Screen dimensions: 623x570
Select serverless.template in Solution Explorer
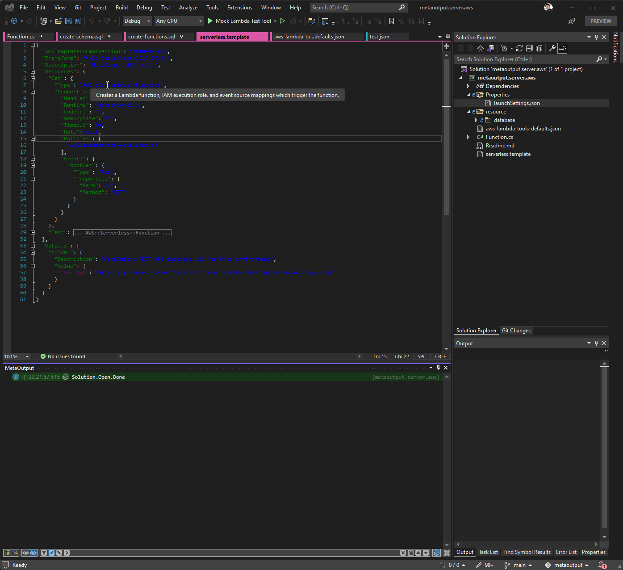point(508,154)
